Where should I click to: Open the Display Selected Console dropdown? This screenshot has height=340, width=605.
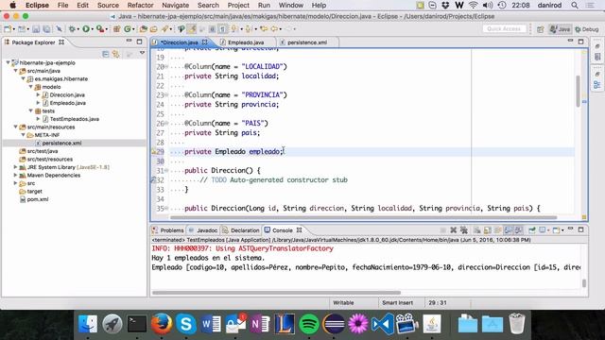(548, 230)
